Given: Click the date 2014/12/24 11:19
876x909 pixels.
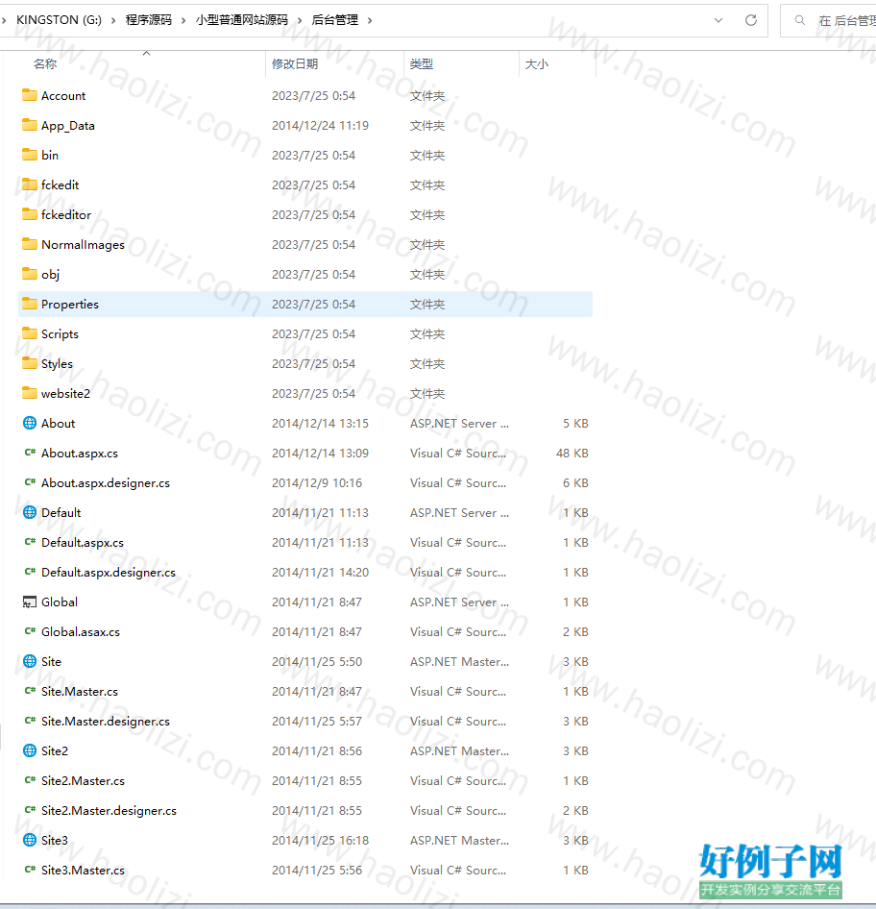Looking at the screenshot, I should pos(320,125).
